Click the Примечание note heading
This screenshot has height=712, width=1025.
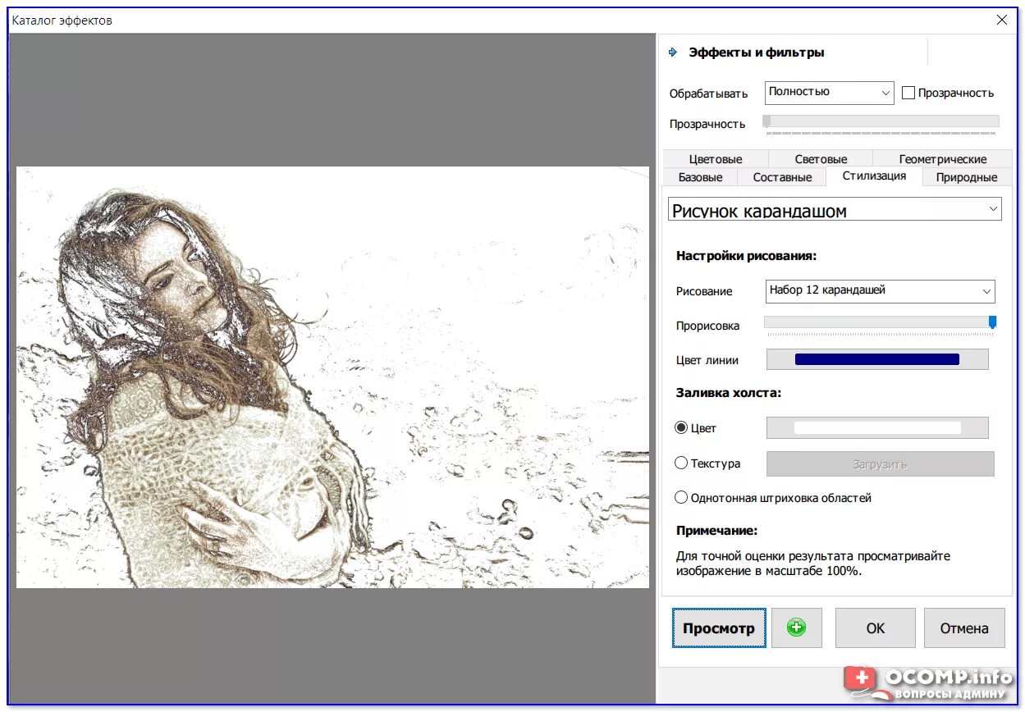(x=716, y=531)
